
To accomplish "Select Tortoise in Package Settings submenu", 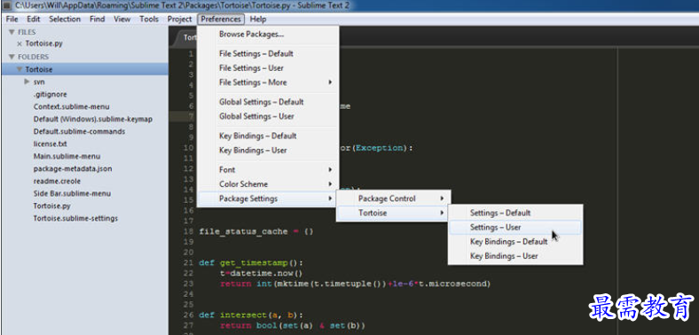I will pos(393,213).
